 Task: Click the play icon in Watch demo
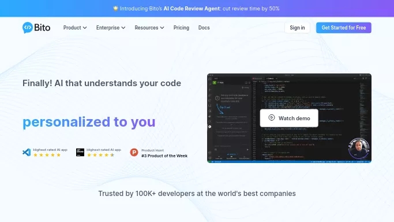click(x=271, y=117)
